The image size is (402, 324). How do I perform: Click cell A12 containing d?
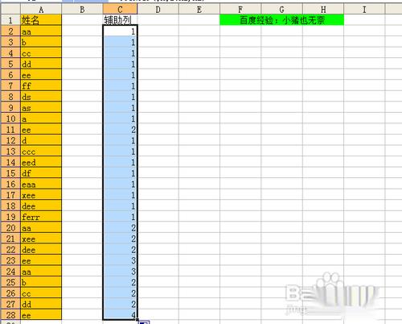(x=41, y=140)
